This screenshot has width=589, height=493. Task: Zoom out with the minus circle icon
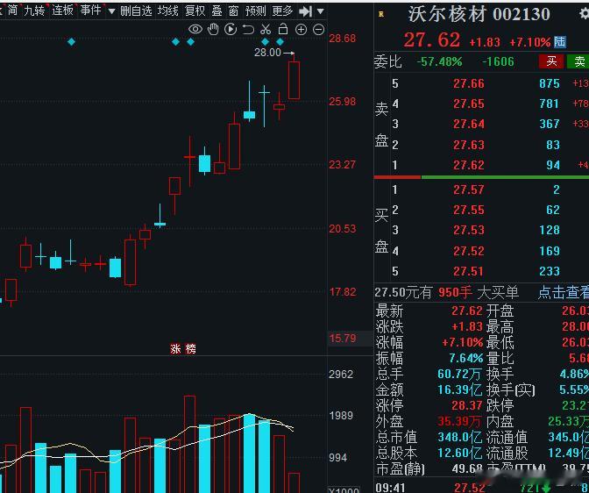(318, 29)
